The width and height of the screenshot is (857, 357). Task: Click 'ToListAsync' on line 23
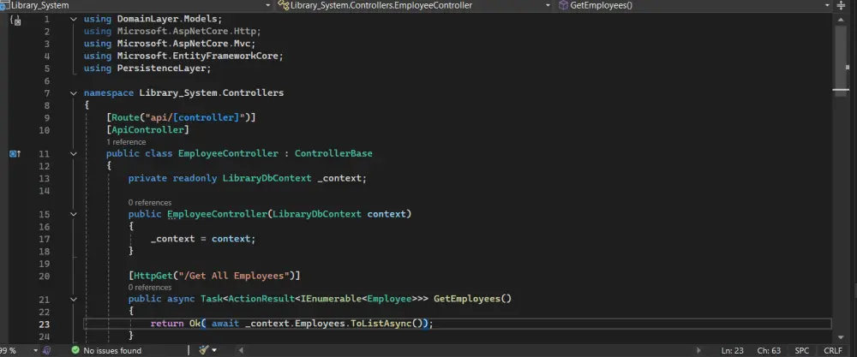381,324
